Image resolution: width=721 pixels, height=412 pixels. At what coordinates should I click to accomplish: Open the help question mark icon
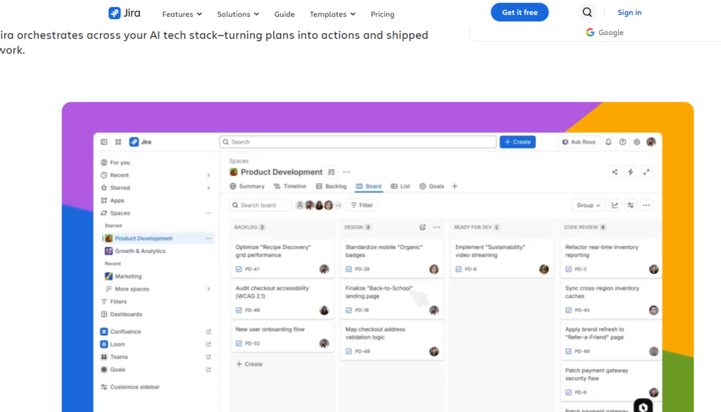622,142
